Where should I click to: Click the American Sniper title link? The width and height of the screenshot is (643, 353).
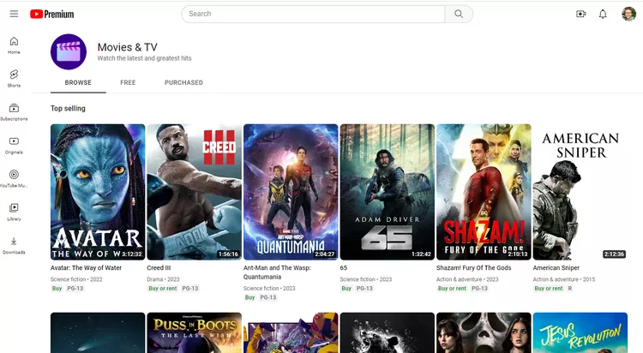point(556,267)
